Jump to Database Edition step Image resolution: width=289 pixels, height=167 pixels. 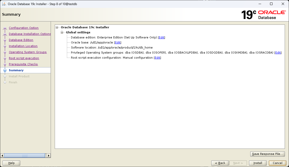[x=21, y=40]
